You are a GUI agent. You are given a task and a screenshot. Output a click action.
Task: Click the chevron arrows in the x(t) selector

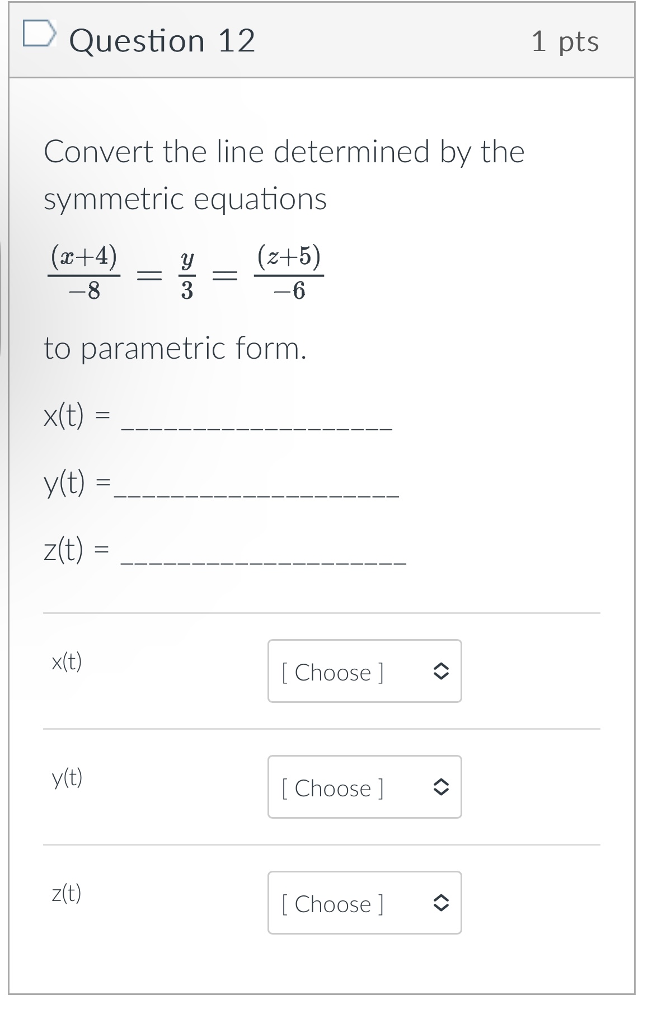pyautogui.click(x=442, y=672)
